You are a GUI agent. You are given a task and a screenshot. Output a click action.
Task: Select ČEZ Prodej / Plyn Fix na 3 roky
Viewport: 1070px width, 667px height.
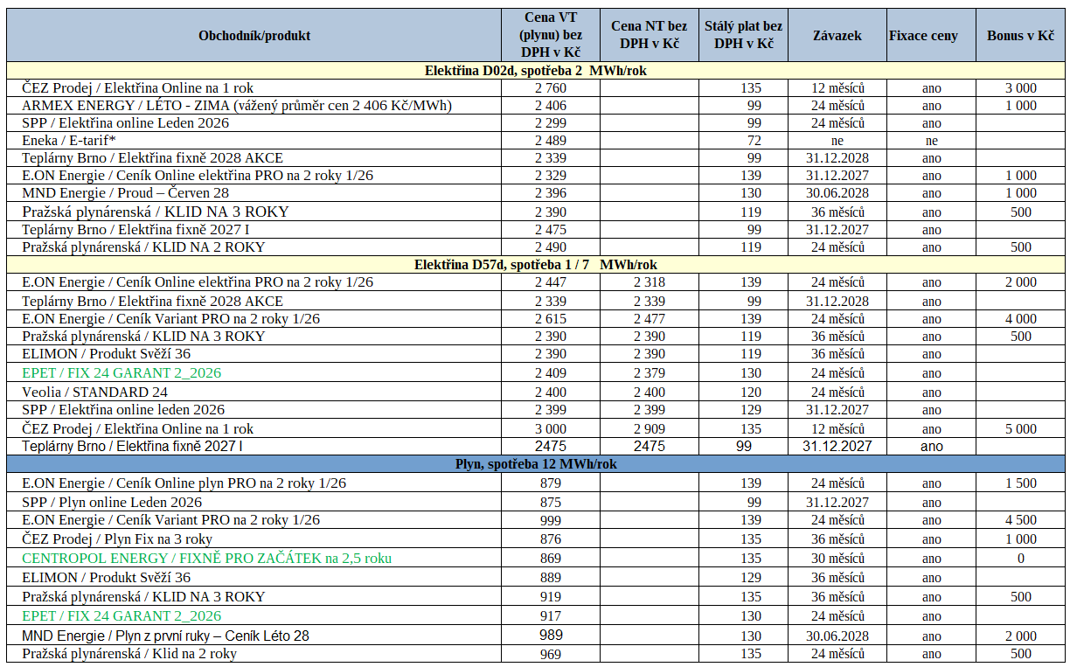click(x=117, y=539)
